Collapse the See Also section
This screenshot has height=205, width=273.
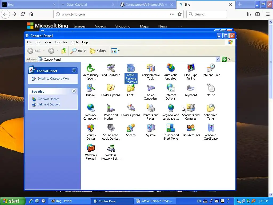point(74,91)
